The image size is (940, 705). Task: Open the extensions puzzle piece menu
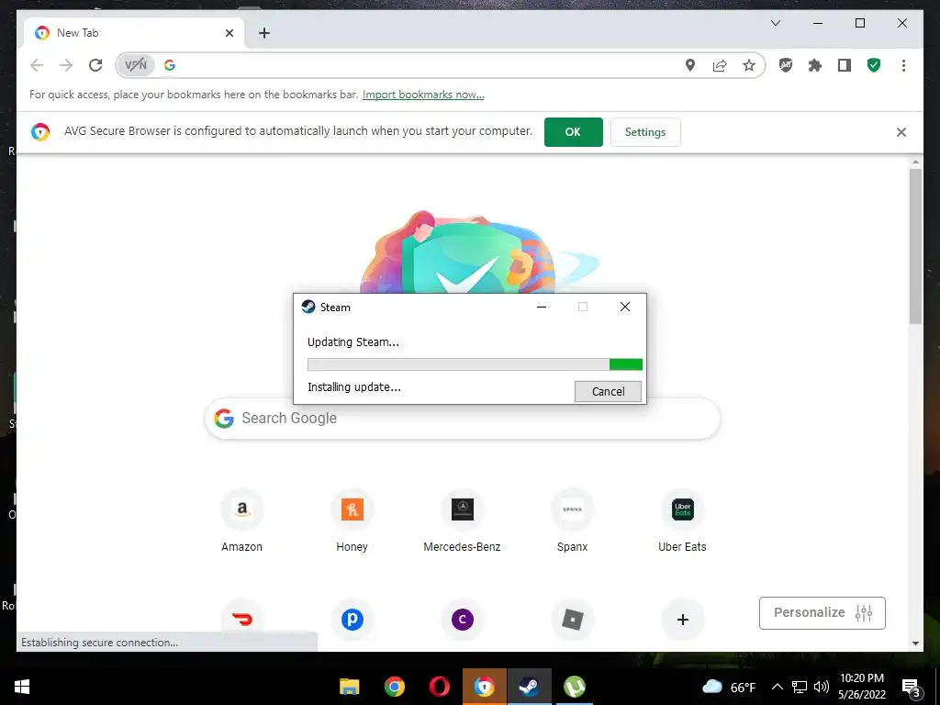(815, 65)
